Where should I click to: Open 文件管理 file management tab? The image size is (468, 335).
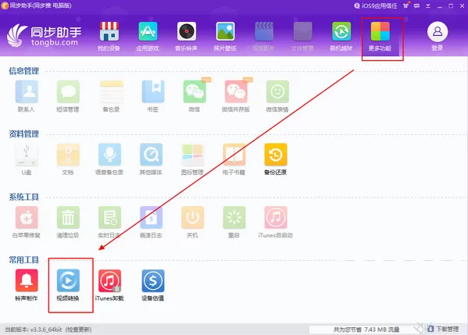(302, 37)
